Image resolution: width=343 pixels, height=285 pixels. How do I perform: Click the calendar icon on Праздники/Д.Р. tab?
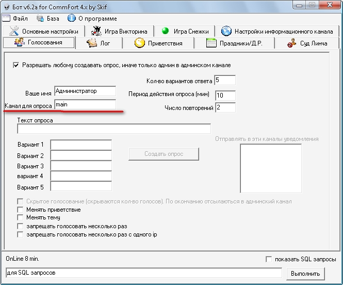(x=211, y=43)
